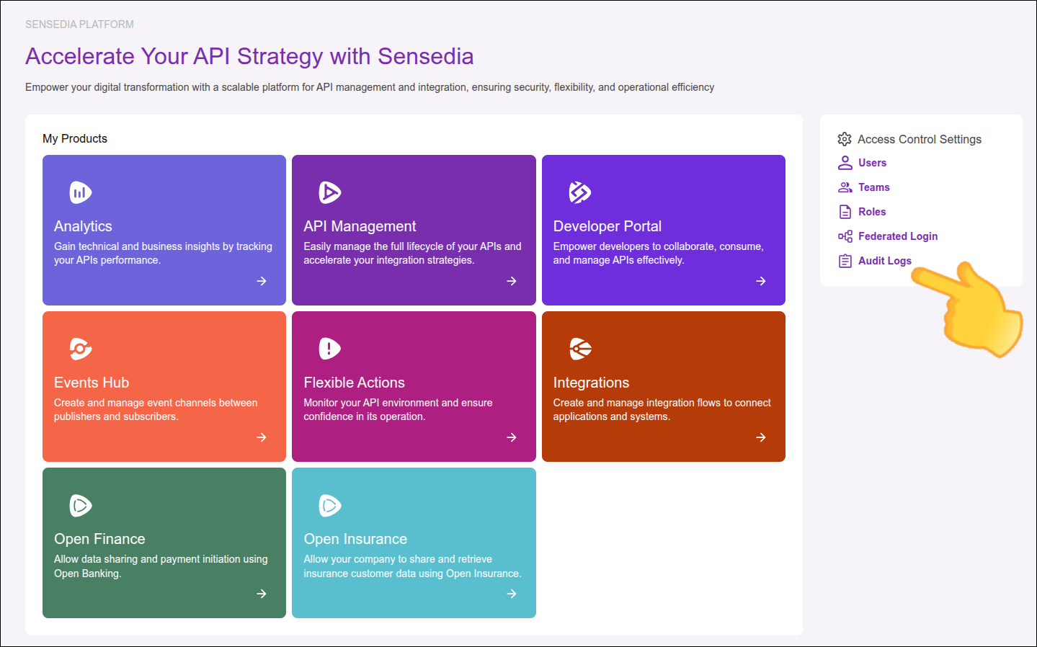Open the Teams settings link

pos(873,187)
